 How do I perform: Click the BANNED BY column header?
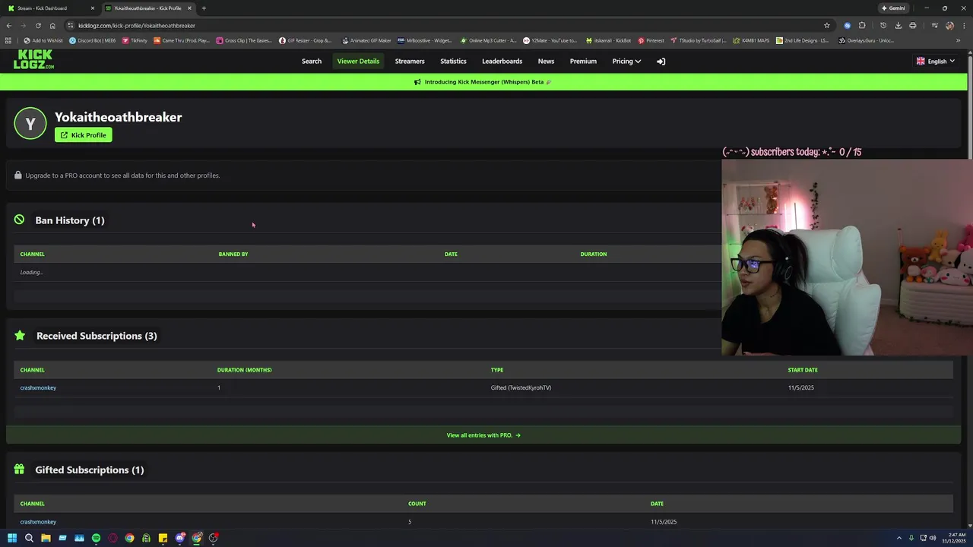[233, 255]
